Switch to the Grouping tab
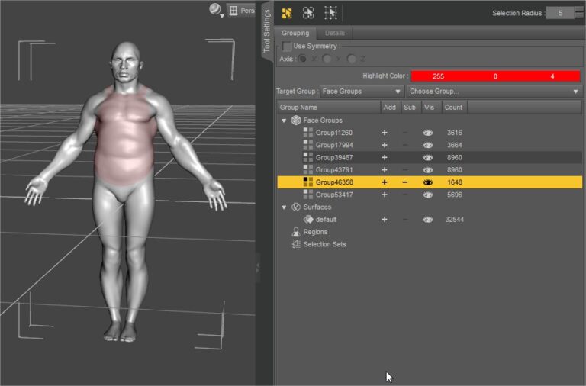586x386 pixels. (x=295, y=33)
